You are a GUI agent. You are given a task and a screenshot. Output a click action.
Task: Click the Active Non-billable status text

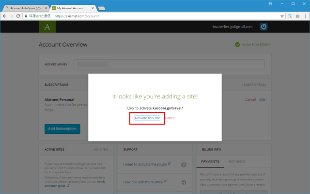coord(256,45)
